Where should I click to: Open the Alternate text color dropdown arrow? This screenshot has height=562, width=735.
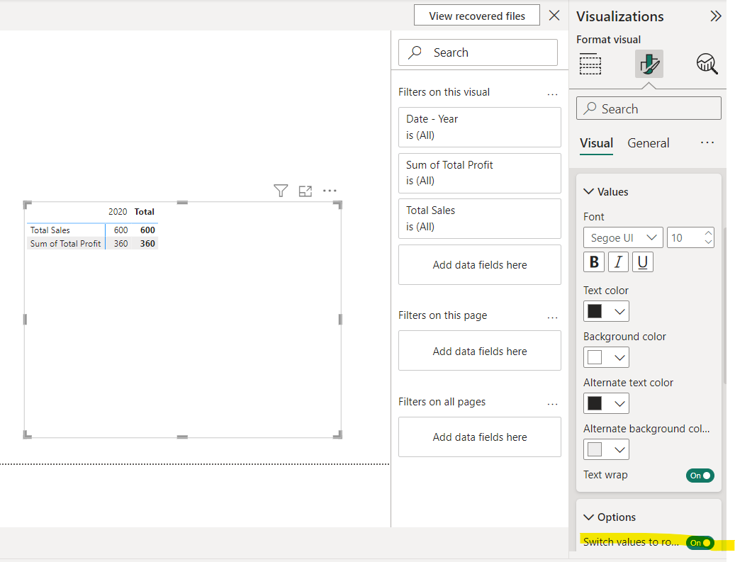click(x=619, y=403)
